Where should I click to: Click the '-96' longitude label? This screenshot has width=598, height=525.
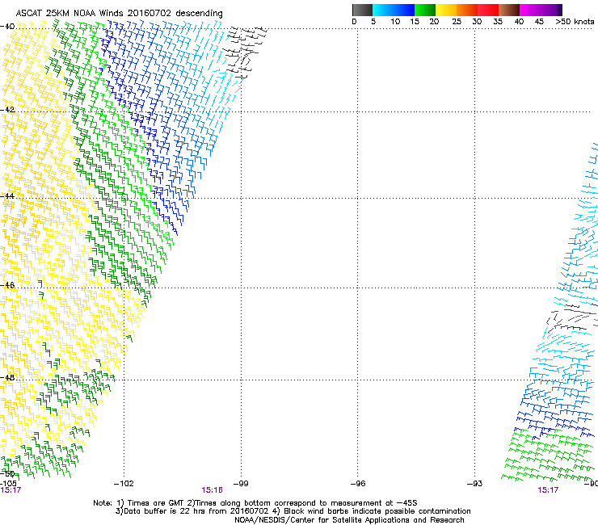[358, 484]
